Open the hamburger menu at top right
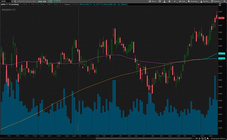This screenshot has width=227, height=140. point(225,1)
